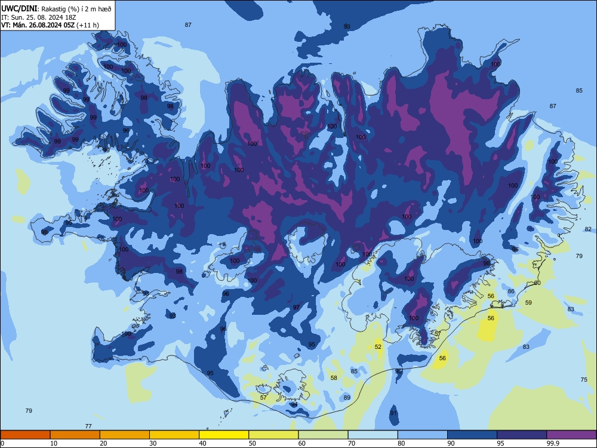Image resolution: width=597 pixels, height=448 pixels.
Task: Click the '86' humidity value in the southeast
Action: coord(511,291)
